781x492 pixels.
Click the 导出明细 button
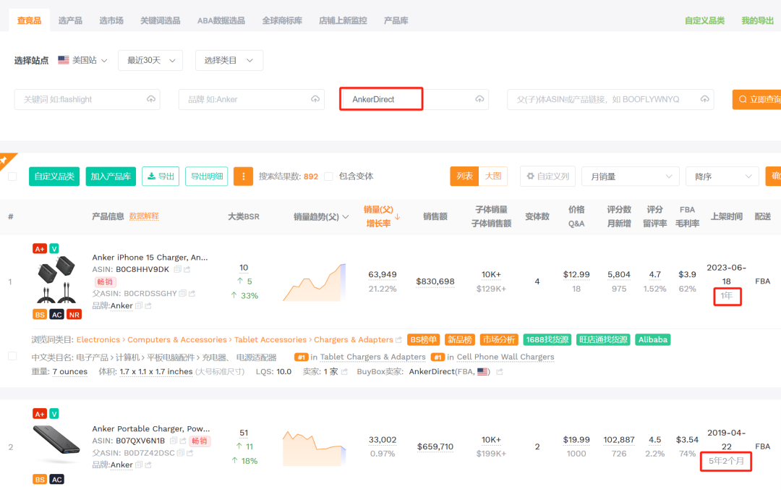[x=206, y=177]
